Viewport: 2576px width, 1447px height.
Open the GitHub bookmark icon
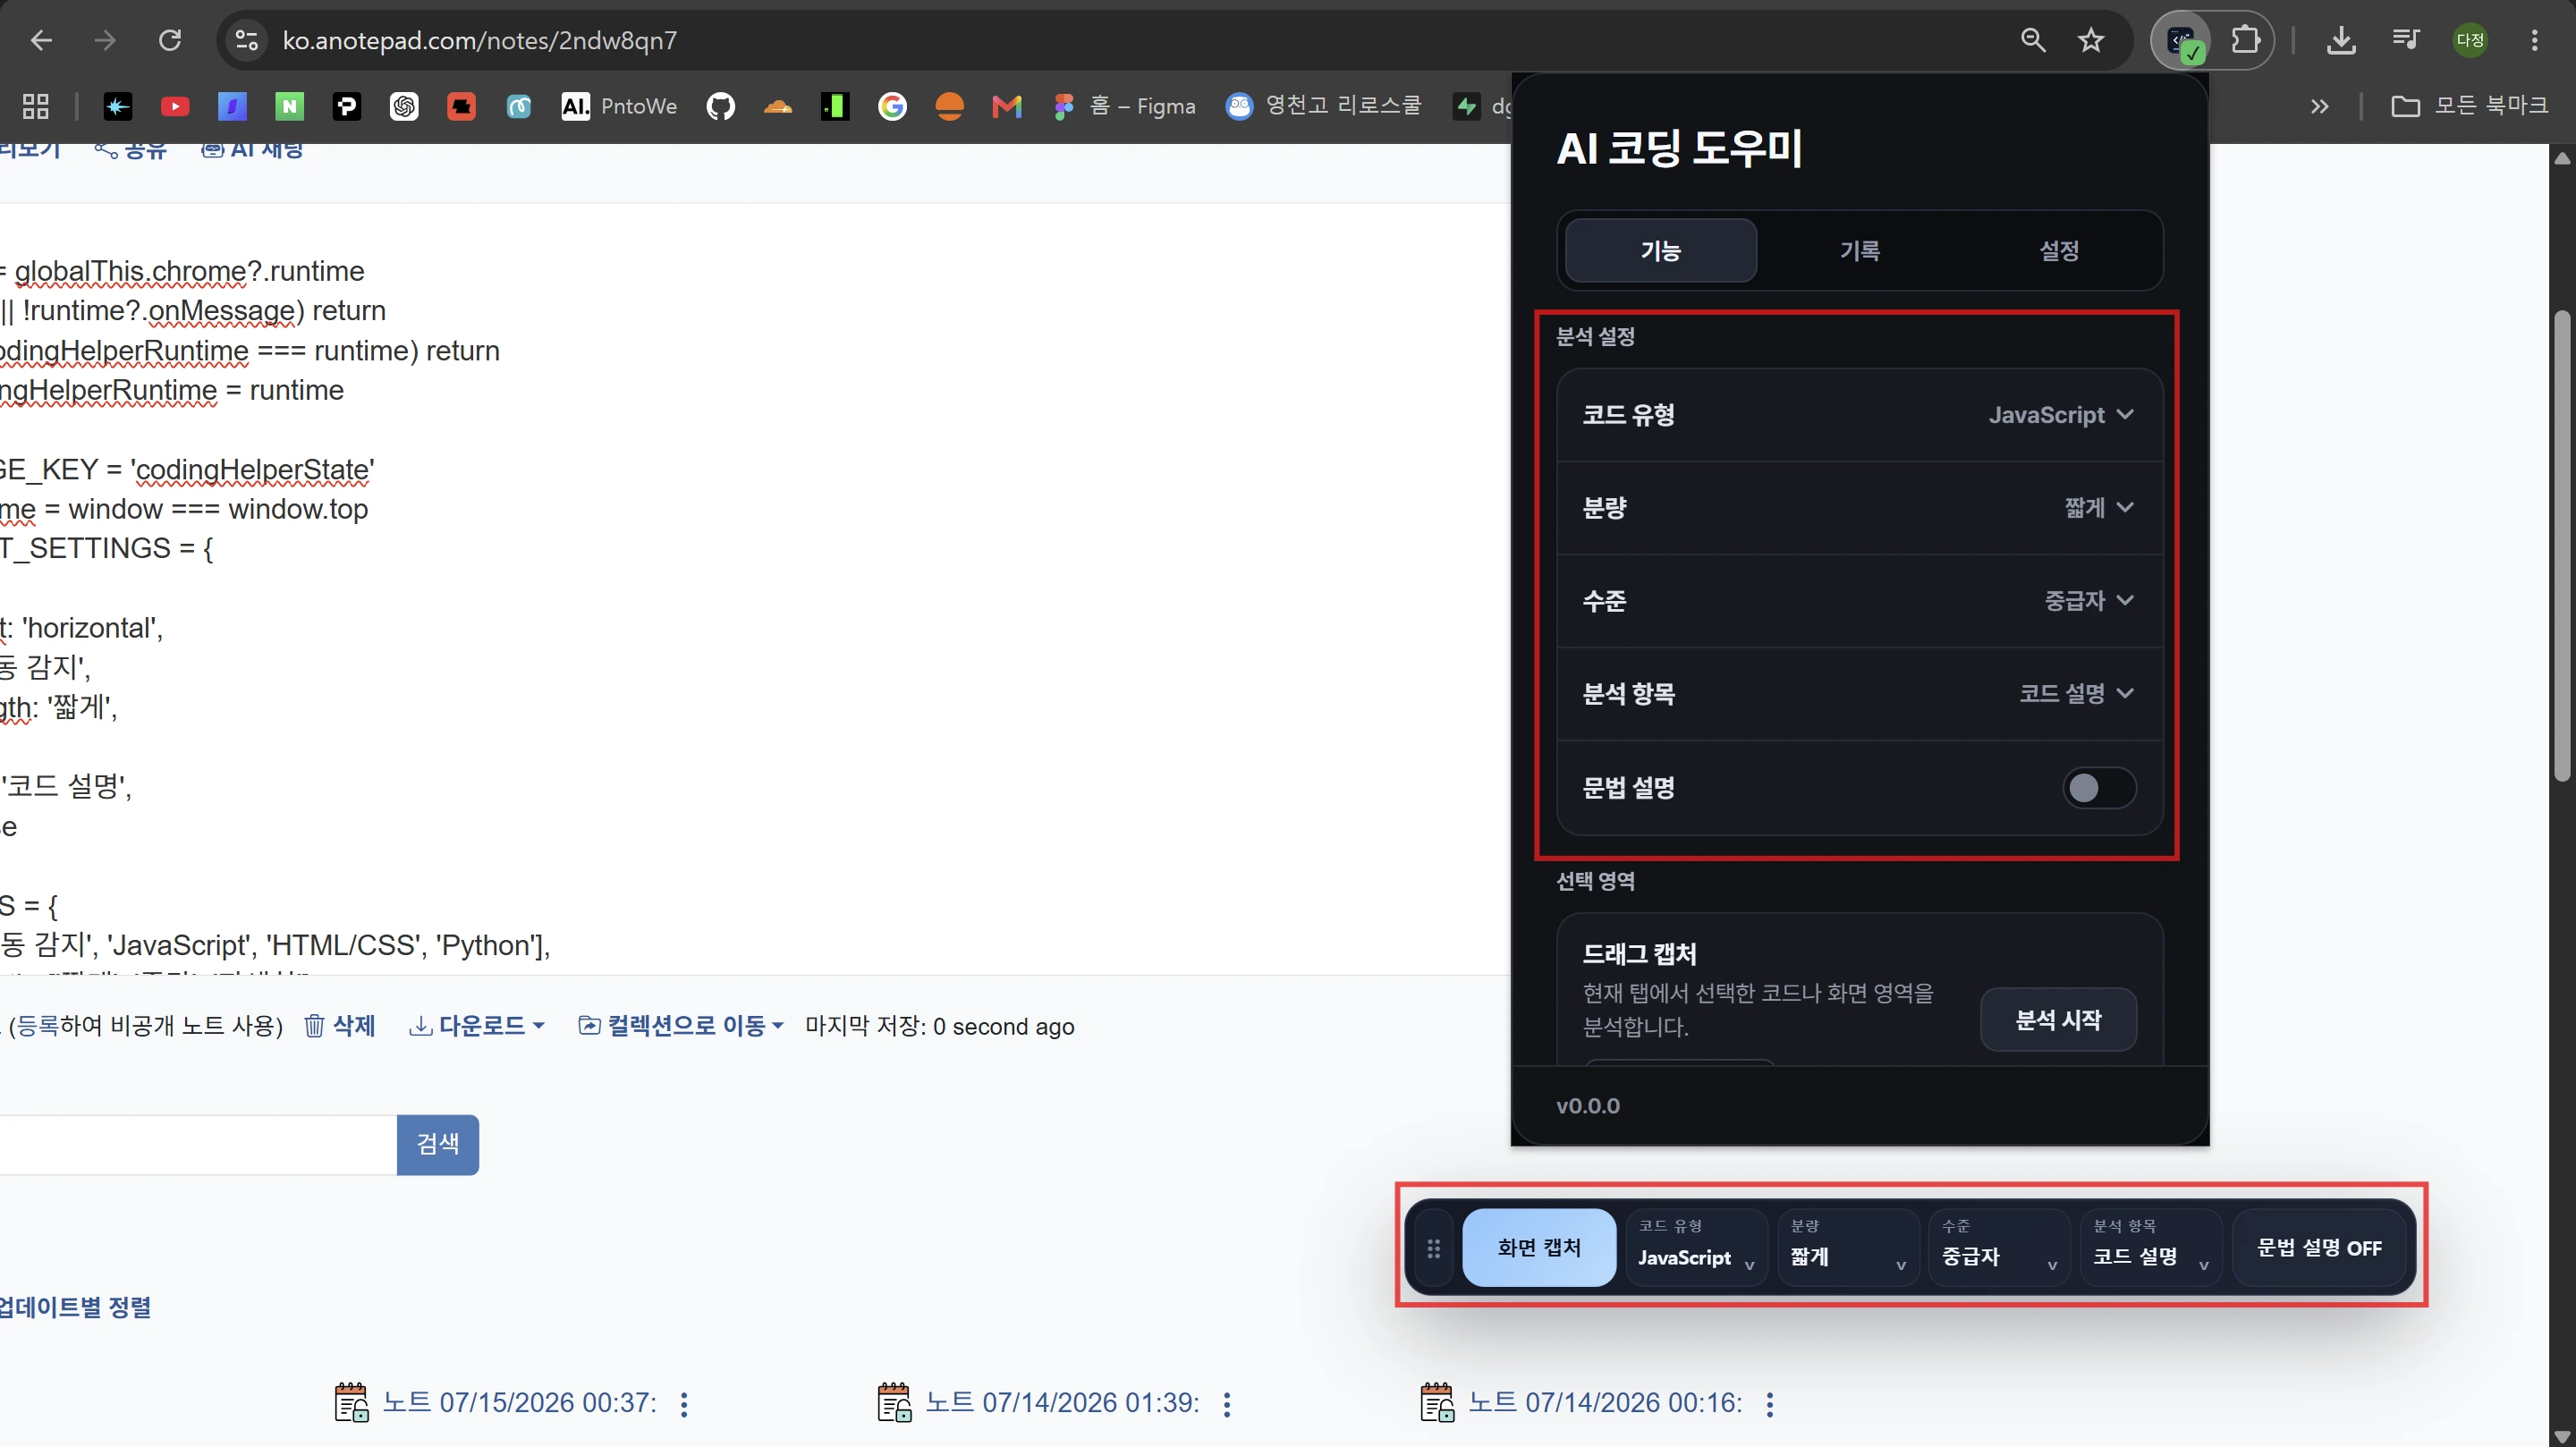coord(720,106)
